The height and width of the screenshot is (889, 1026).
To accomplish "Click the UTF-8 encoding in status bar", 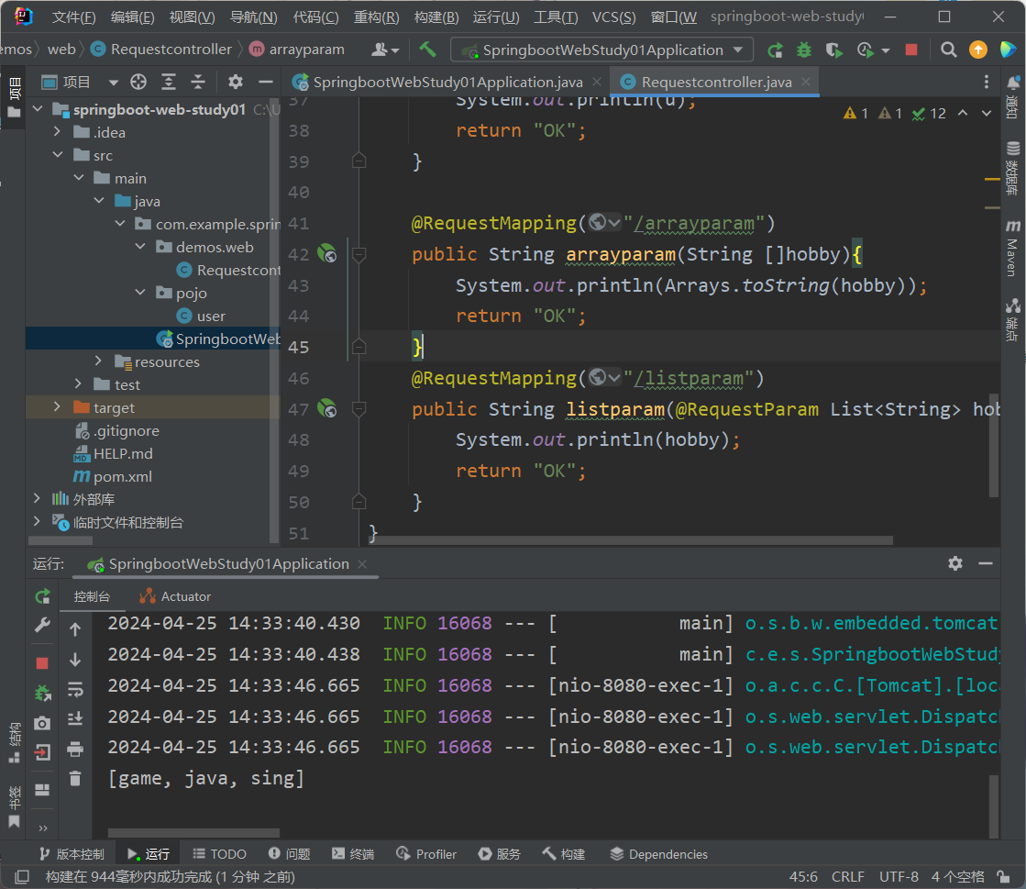I will coord(899,876).
